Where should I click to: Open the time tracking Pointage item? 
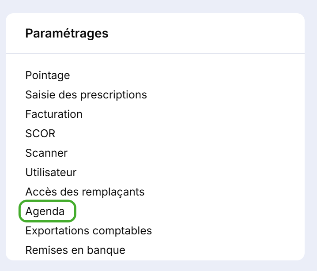48,75
